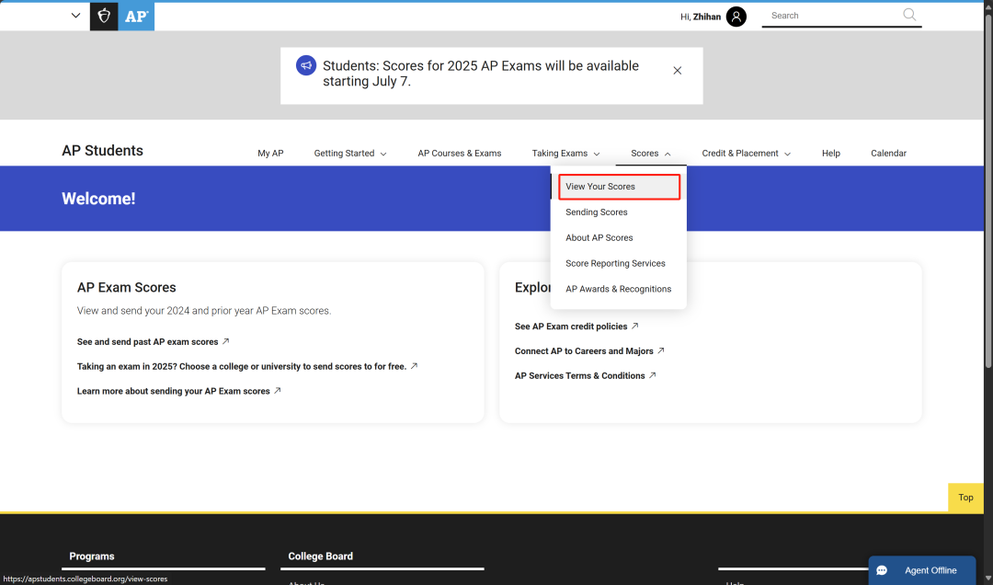Click the megaphone announcement icon
The height and width of the screenshot is (585, 993).
point(306,65)
